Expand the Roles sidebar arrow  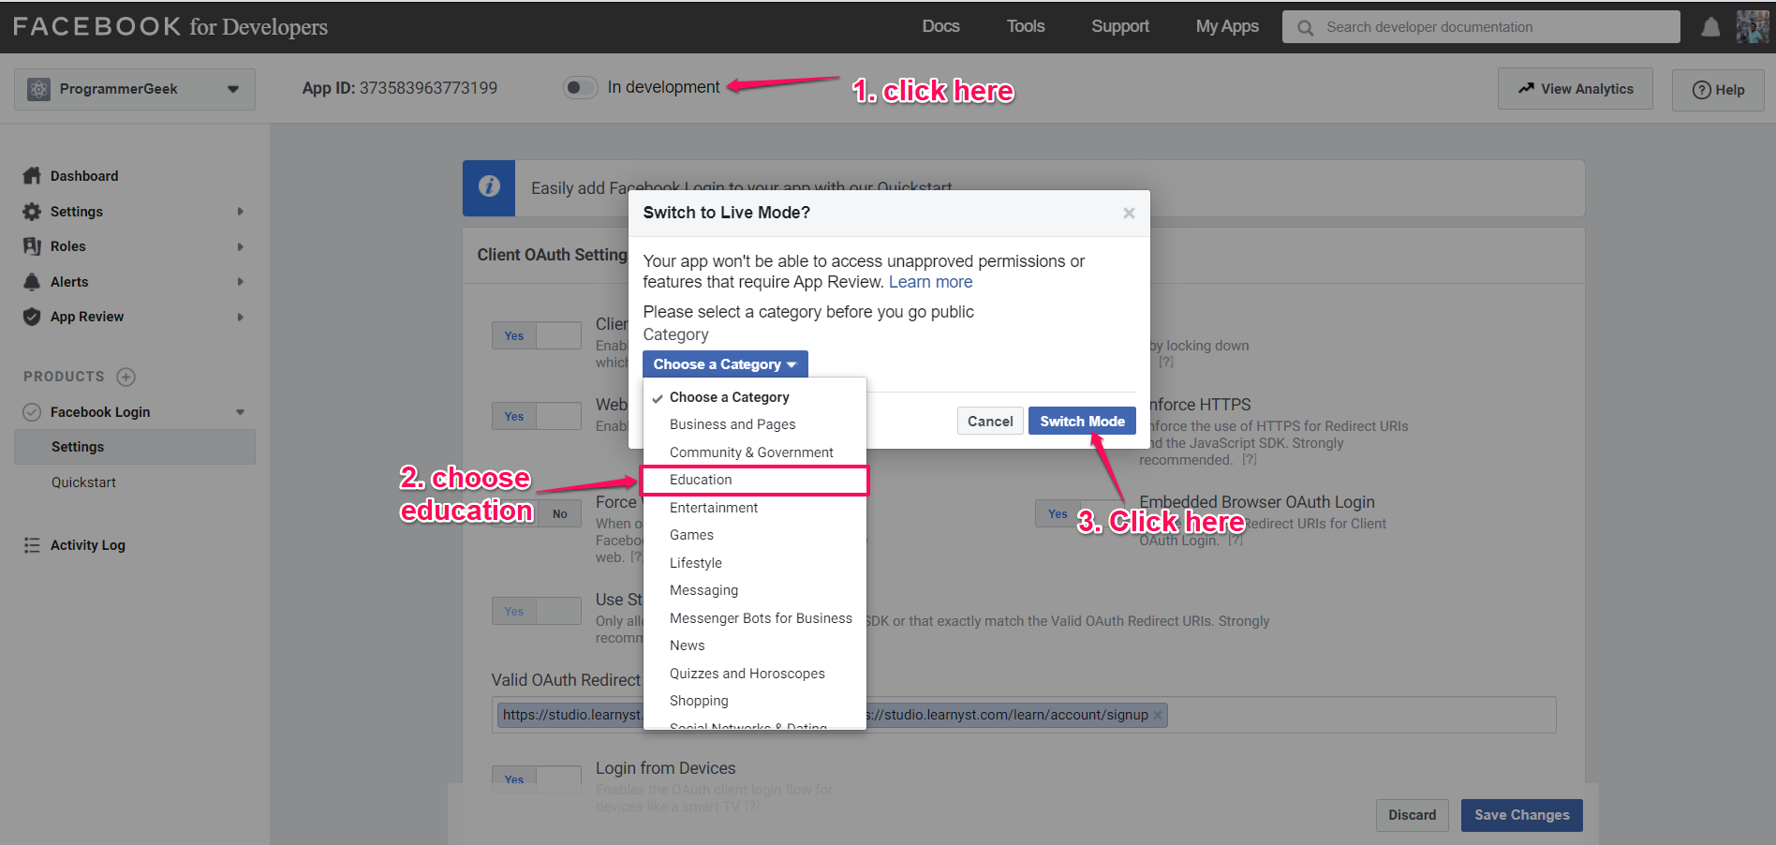[241, 246]
